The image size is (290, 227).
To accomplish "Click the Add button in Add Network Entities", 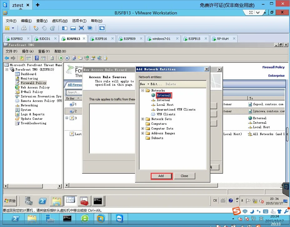I will coord(162,176).
